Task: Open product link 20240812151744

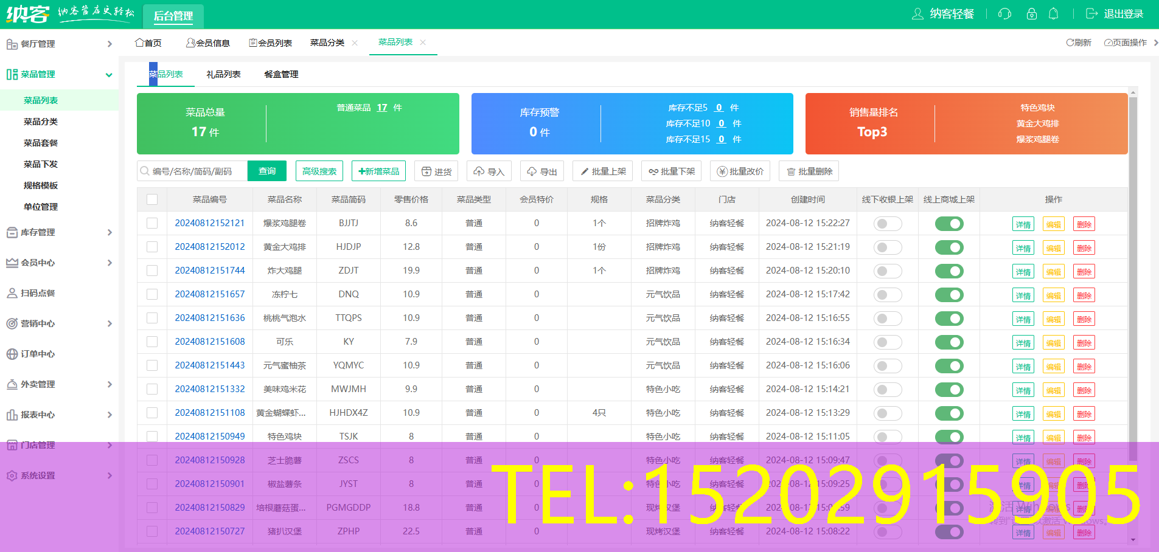Action: point(210,271)
